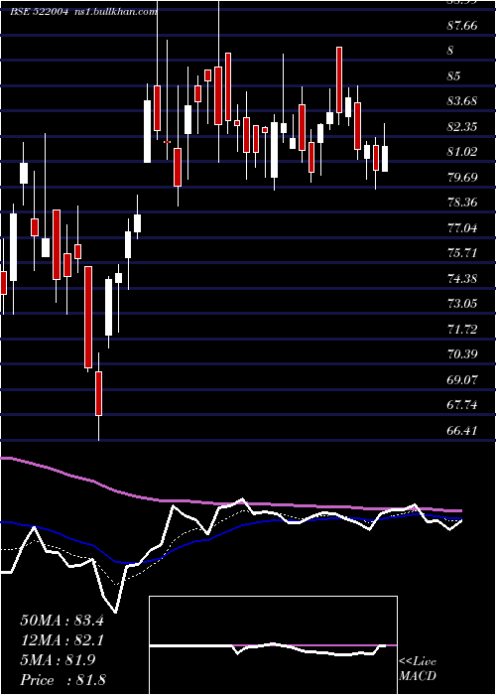The width and height of the screenshot is (496, 695).
Task: Click the Price : 81.8 reading
Action: 62,680
